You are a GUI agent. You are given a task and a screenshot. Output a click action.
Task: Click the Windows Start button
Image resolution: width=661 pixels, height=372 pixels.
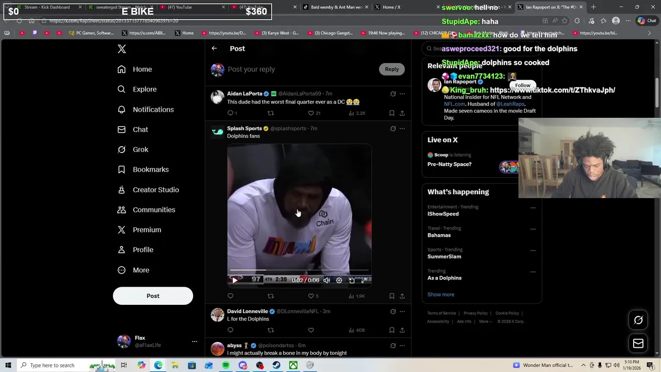tap(8, 365)
